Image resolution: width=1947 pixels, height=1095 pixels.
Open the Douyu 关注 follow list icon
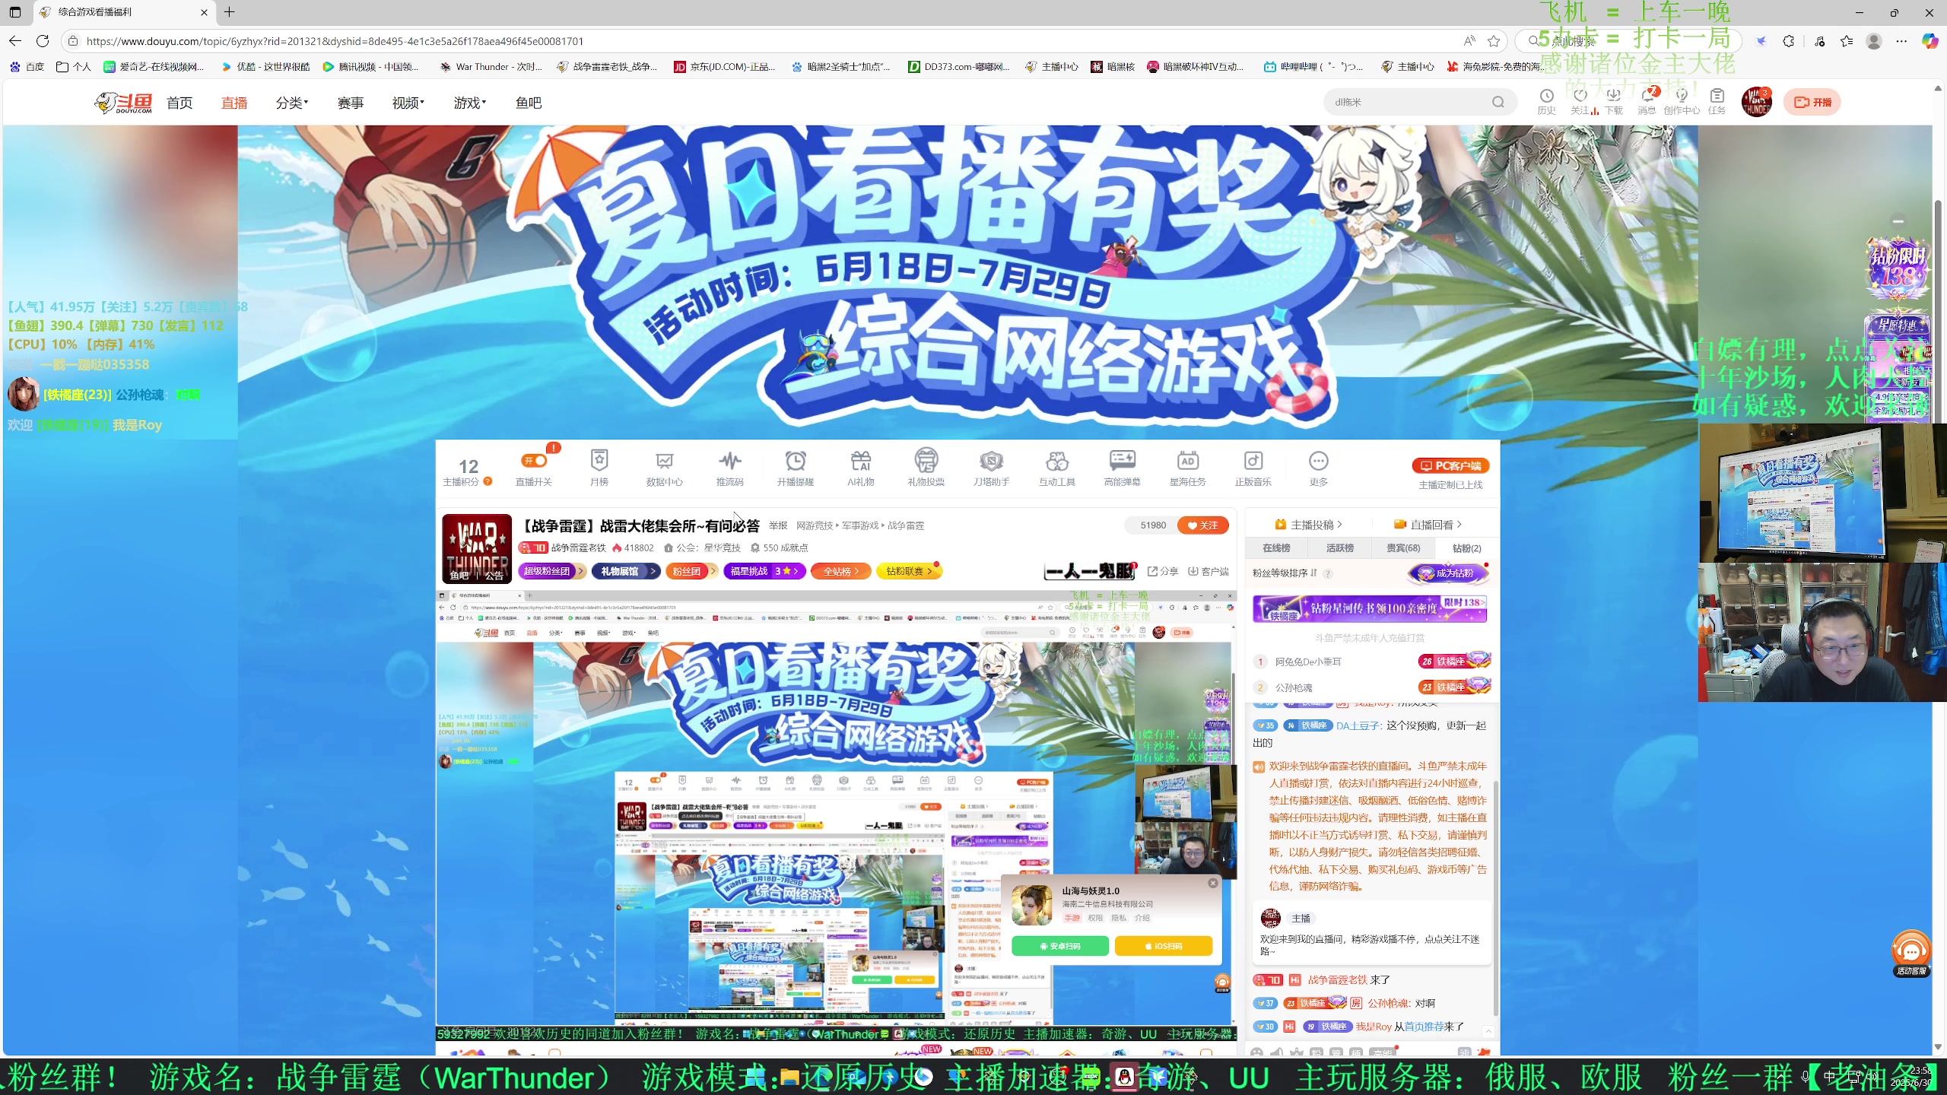click(x=1580, y=101)
